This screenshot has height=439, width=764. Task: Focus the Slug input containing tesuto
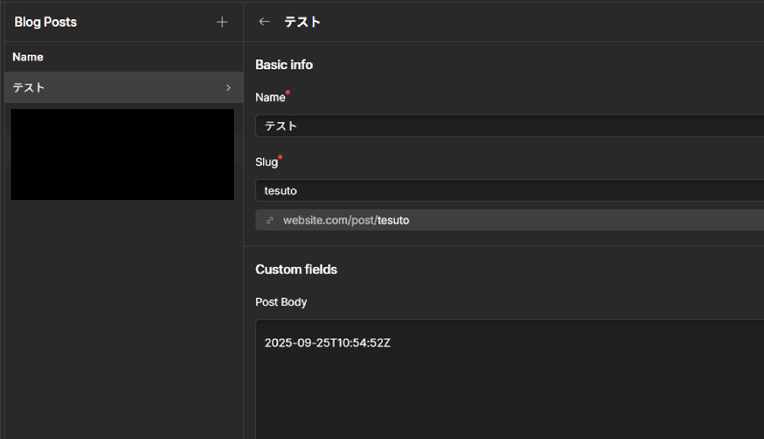pos(507,191)
